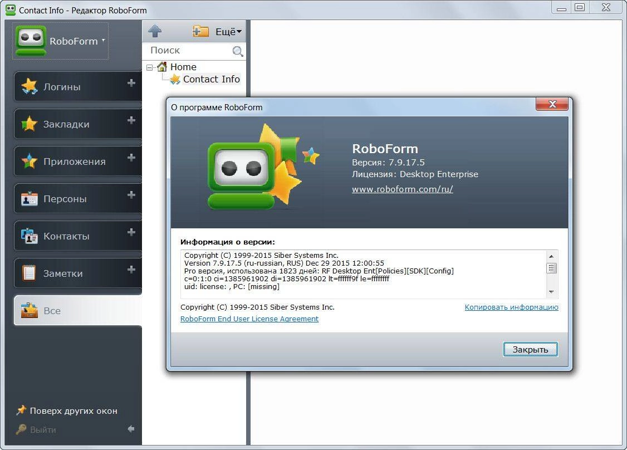The width and height of the screenshot is (627, 450).
Task: Click the Версия: 7.9.17.5 text
Action: tap(388, 163)
